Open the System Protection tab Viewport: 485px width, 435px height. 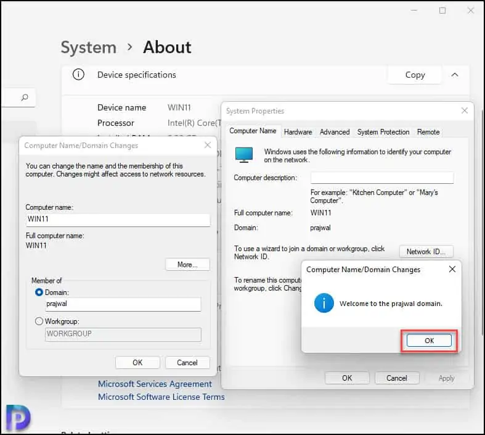click(x=383, y=132)
